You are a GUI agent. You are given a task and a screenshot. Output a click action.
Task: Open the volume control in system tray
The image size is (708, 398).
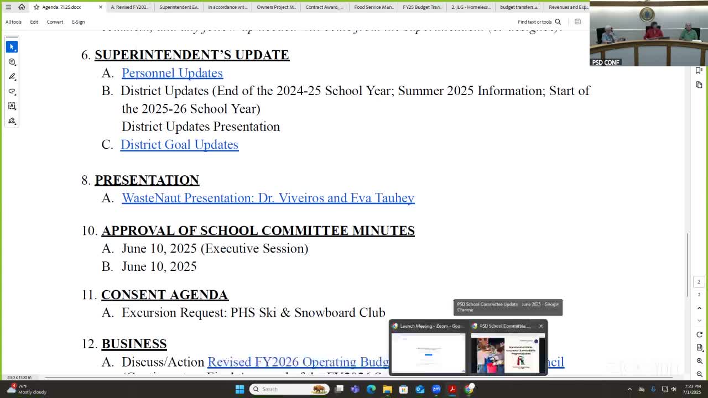[x=674, y=389]
